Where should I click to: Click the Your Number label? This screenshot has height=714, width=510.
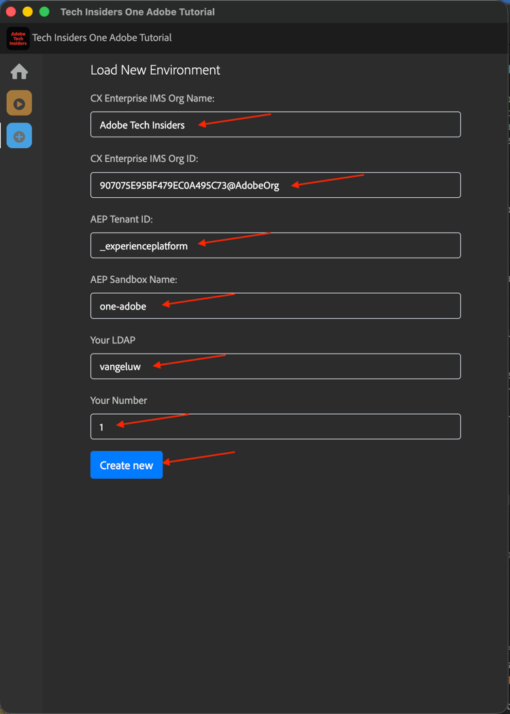tap(119, 401)
